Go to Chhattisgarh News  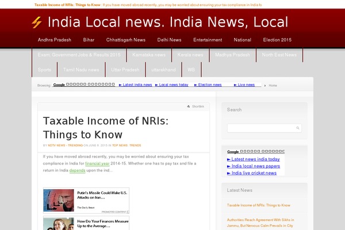pos(125,40)
